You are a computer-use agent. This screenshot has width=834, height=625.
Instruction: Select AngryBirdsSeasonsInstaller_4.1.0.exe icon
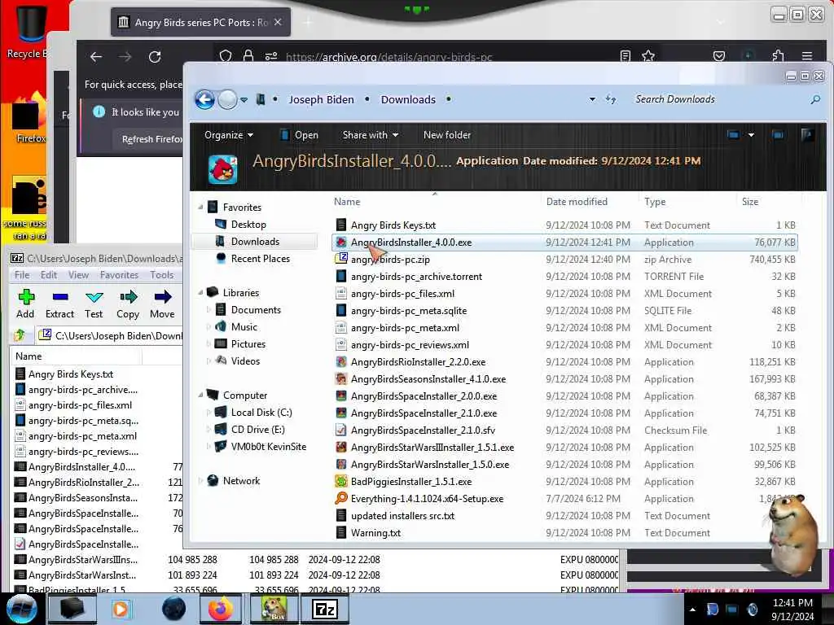click(x=341, y=379)
